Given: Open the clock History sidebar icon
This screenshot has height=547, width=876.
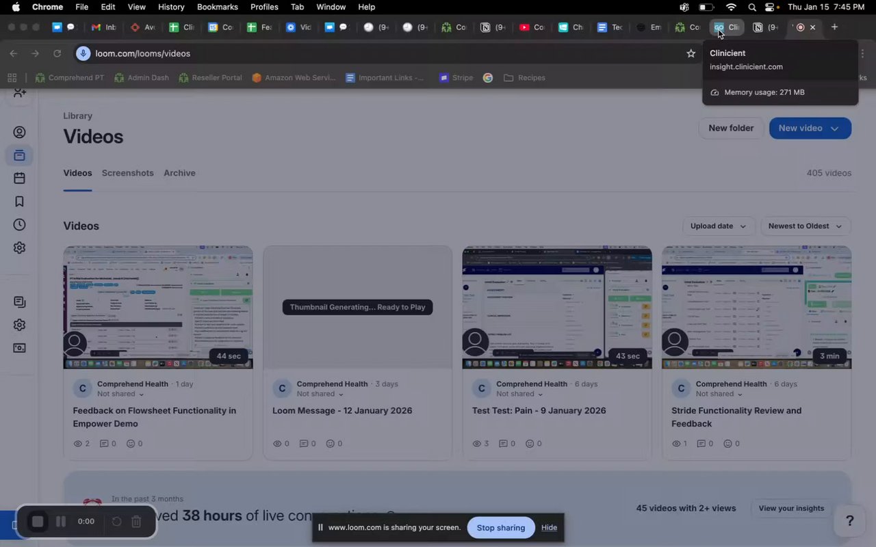Looking at the screenshot, I should coord(19,224).
